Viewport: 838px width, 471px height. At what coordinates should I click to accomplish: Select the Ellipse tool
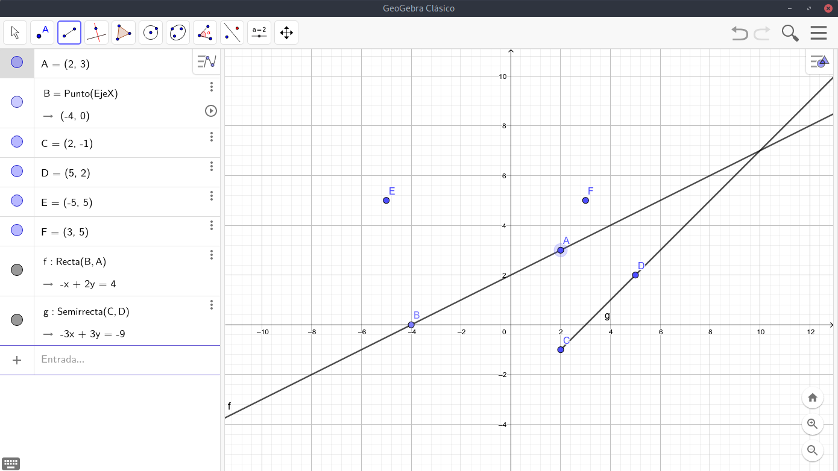point(178,33)
